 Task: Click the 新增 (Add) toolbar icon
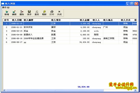7,13
